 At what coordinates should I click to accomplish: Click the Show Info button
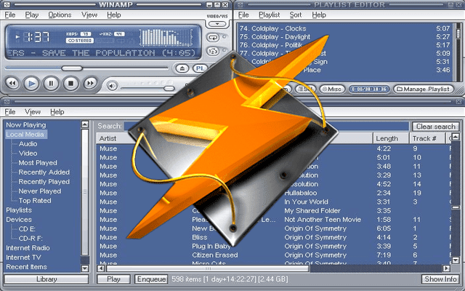point(441,279)
